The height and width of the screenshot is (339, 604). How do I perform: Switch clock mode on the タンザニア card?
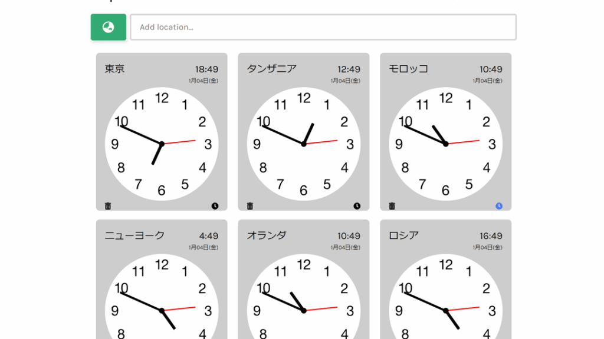click(357, 206)
